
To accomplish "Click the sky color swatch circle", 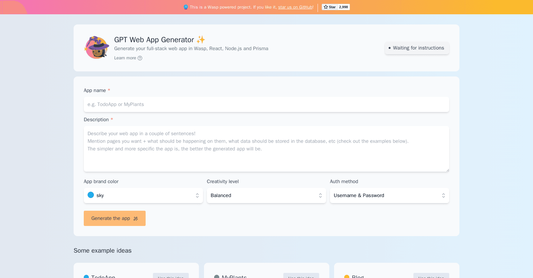I will tap(91, 195).
